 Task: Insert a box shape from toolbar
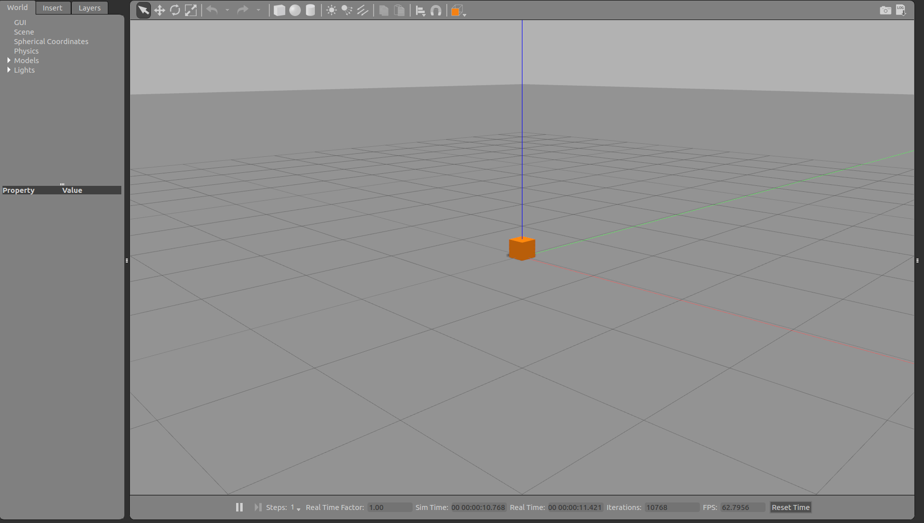(279, 11)
